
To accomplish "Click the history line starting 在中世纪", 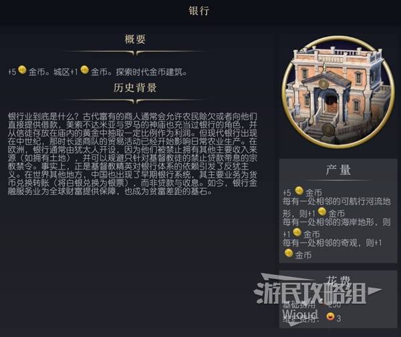I will 132,141.
